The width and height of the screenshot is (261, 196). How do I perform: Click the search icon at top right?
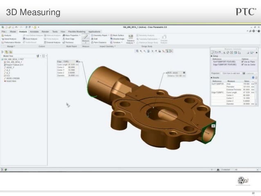coord(250,31)
